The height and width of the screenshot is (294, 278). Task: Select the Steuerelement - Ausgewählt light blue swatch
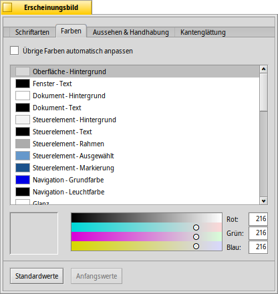point(23,156)
